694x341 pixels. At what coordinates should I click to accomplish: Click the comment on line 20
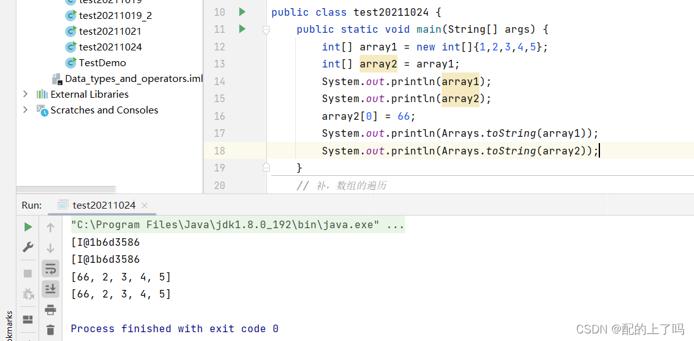point(341,185)
